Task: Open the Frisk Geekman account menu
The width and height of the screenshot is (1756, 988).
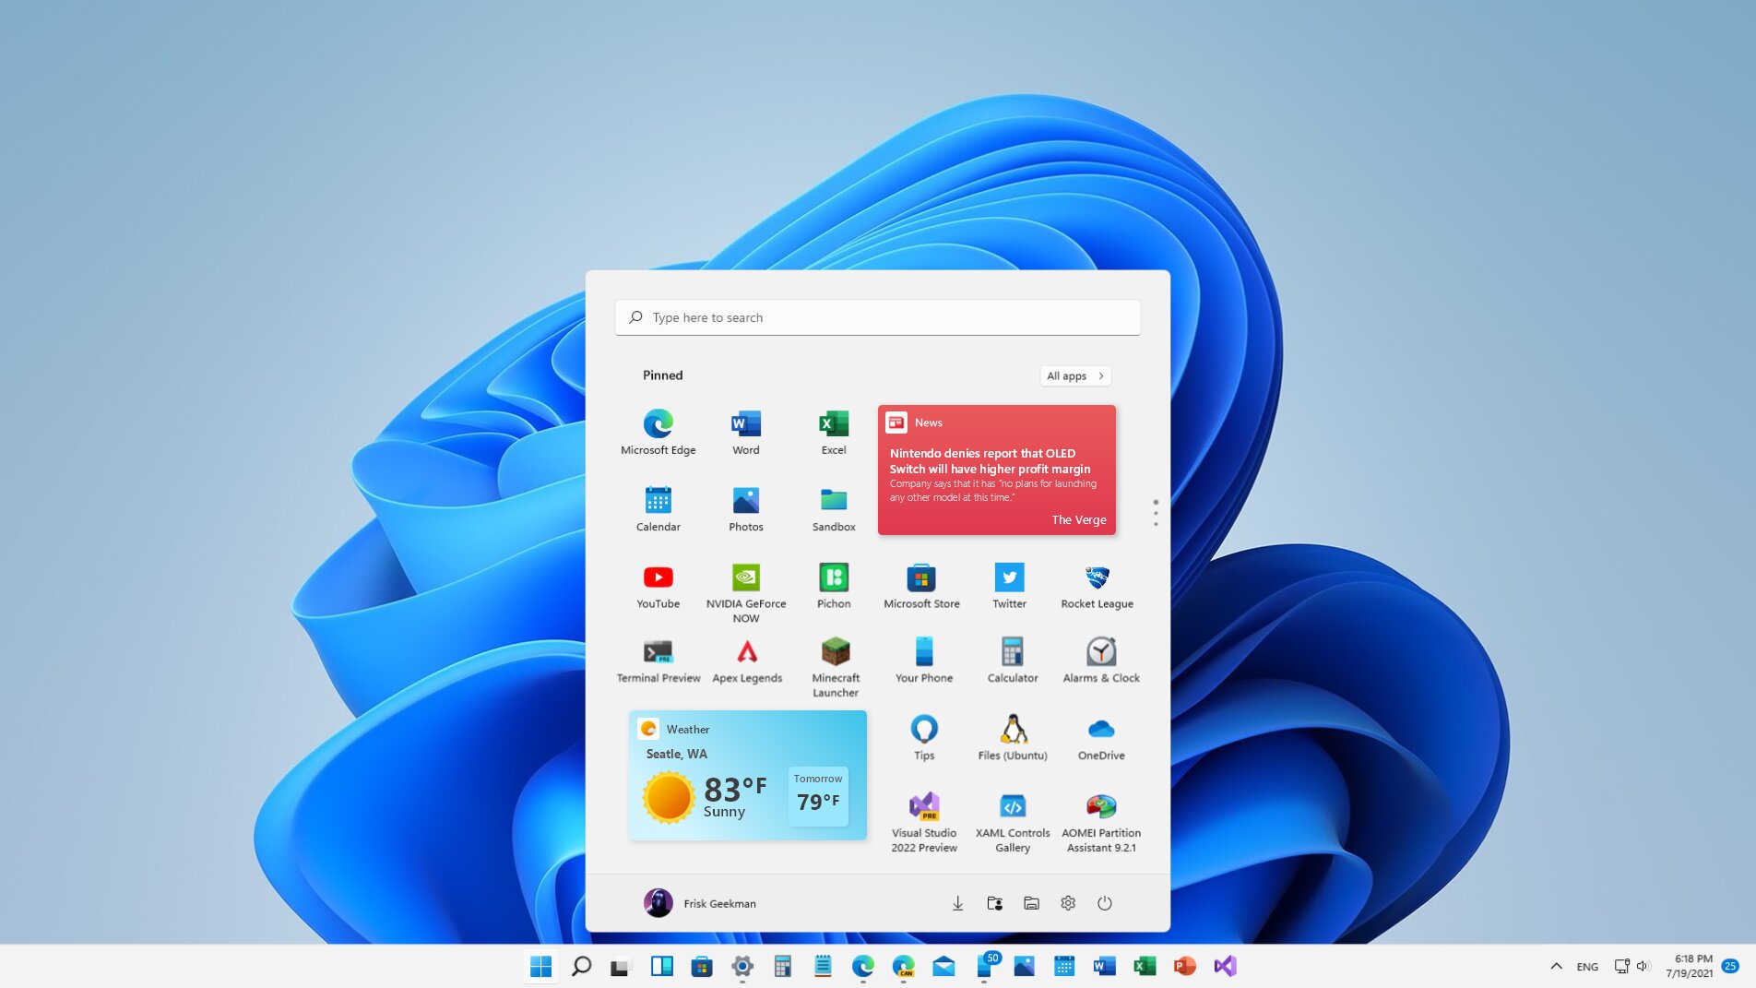Action: [700, 903]
